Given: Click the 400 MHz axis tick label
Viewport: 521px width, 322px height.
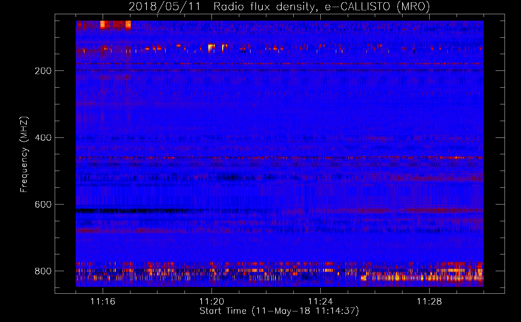Looking at the screenshot, I should 43,138.
